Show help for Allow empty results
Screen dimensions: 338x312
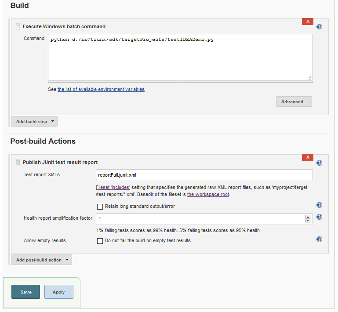coord(319,239)
